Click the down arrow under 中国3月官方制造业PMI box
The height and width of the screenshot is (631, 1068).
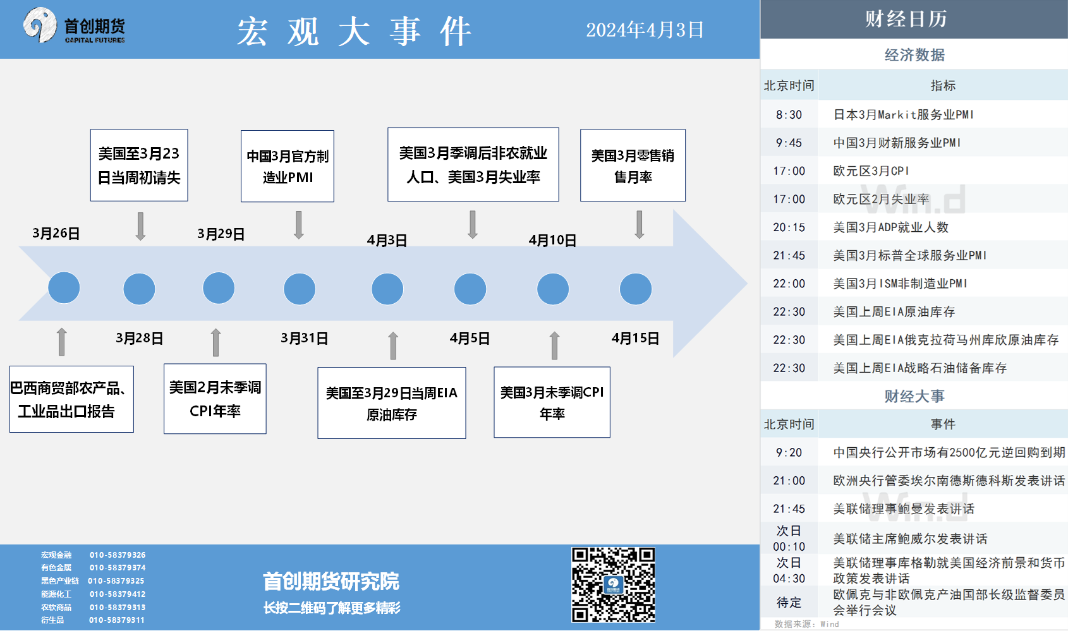(299, 225)
